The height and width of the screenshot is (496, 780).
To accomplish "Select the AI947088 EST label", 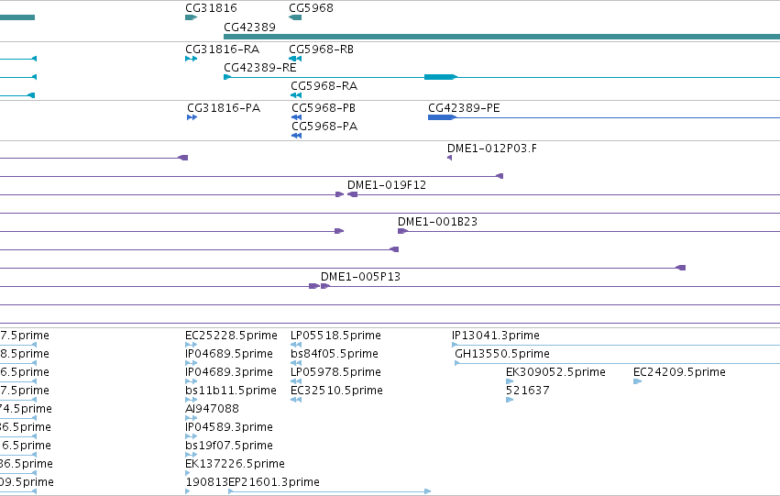I will tap(212, 408).
